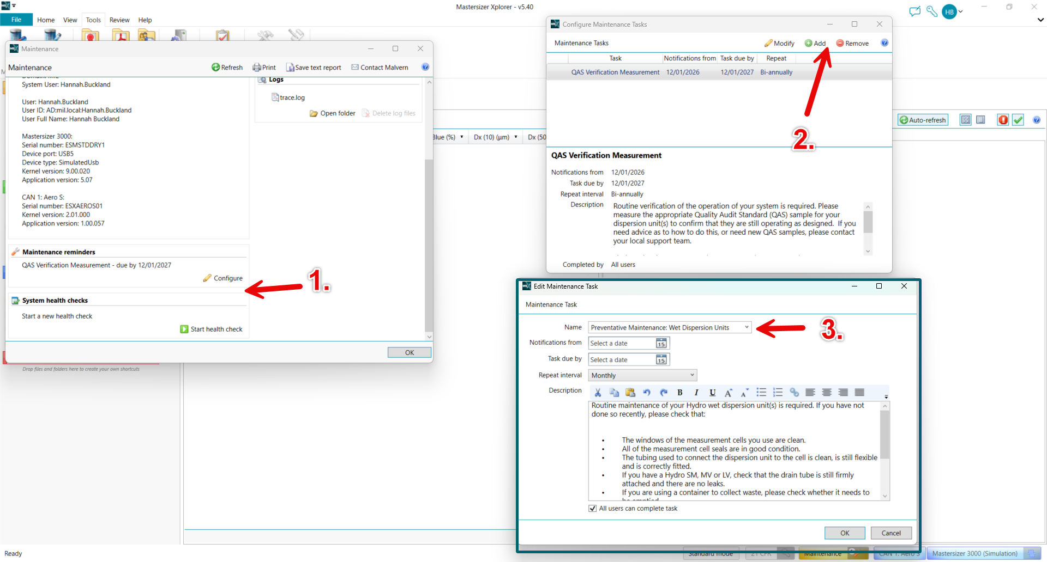1047x562 pixels.
Task: Open the maintenance task Name dropdown
Action: coord(747,327)
